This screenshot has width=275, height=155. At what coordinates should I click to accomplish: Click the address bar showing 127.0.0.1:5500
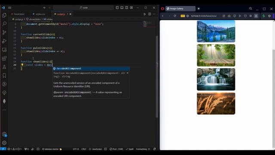click(x=204, y=16)
